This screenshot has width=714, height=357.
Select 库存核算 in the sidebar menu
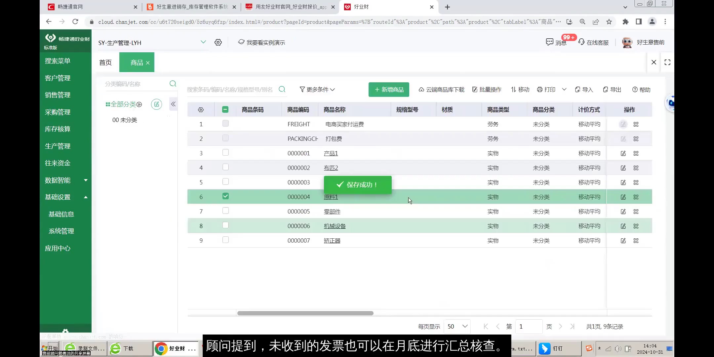(57, 129)
